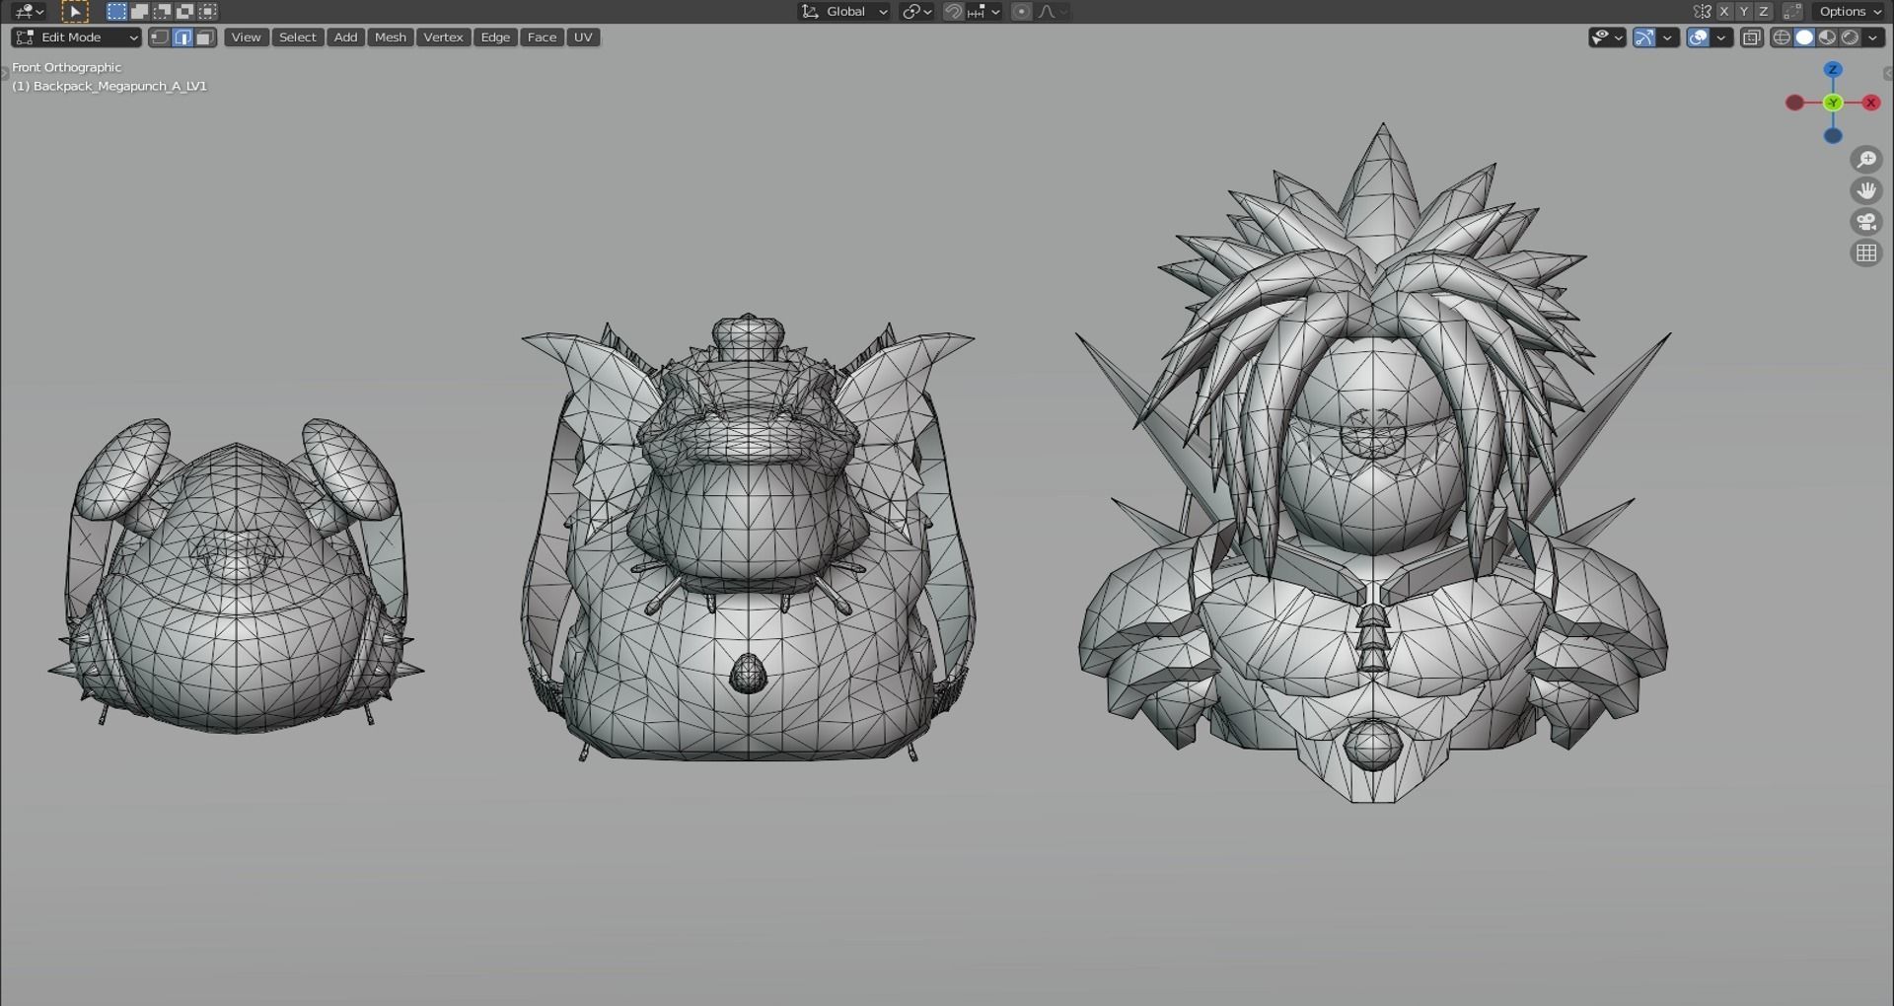The width and height of the screenshot is (1894, 1006).
Task: Open the UV menu
Action: [583, 37]
